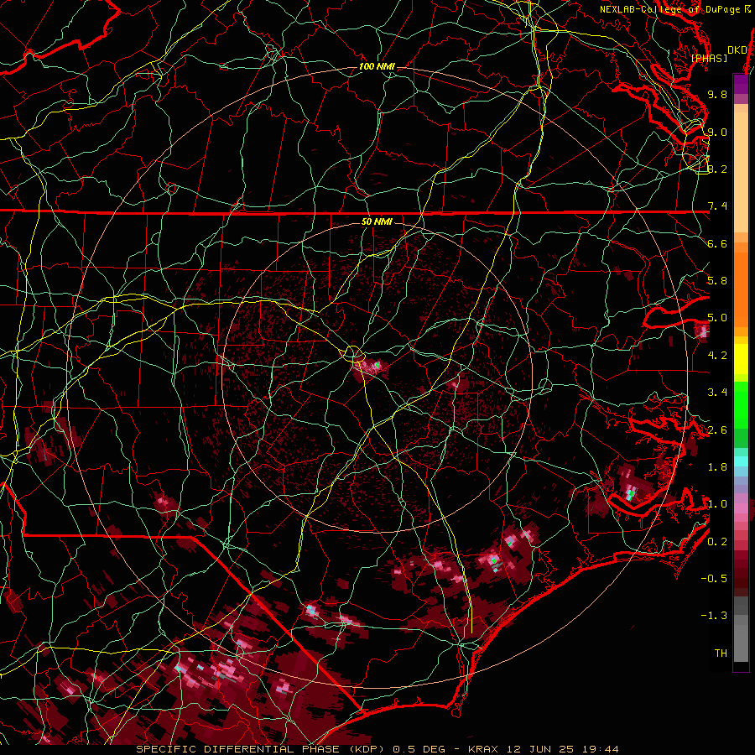Click the 6.6 value on the color scale
The width and height of the screenshot is (755, 755).
click(x=717, y=243)
